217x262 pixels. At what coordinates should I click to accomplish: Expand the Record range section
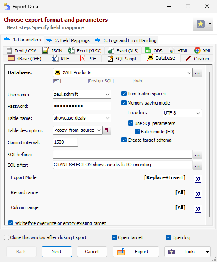coord(198,194)
